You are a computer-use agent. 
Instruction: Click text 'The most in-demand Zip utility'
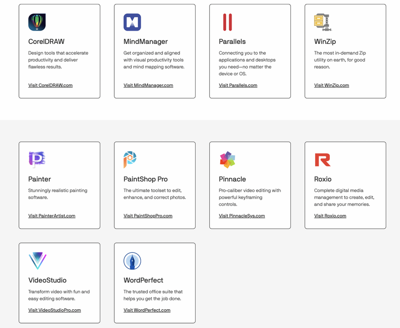340,60
